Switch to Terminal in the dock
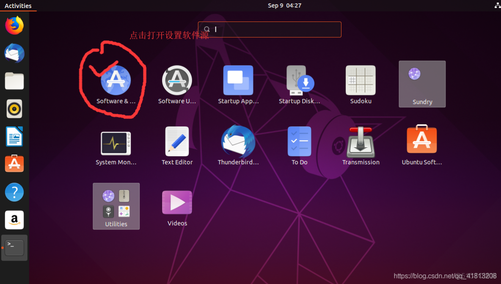The width and height of the screenshot is (501, 284). [x=14, y=248]
